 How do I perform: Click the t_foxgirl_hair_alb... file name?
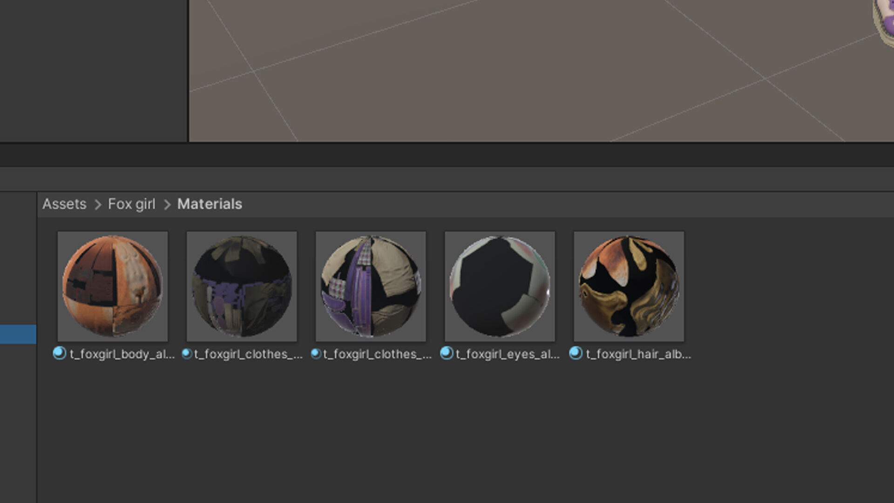coord(638,354)
